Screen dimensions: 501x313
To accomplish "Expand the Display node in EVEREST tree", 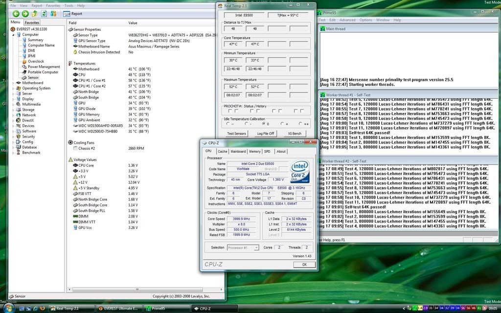I will coord(13,99).
